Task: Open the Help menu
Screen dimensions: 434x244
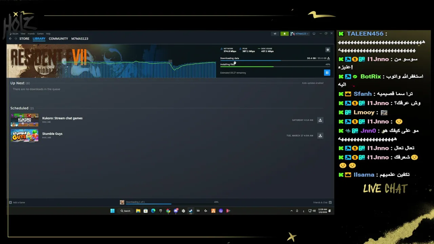Action: (x=48, y=34)
